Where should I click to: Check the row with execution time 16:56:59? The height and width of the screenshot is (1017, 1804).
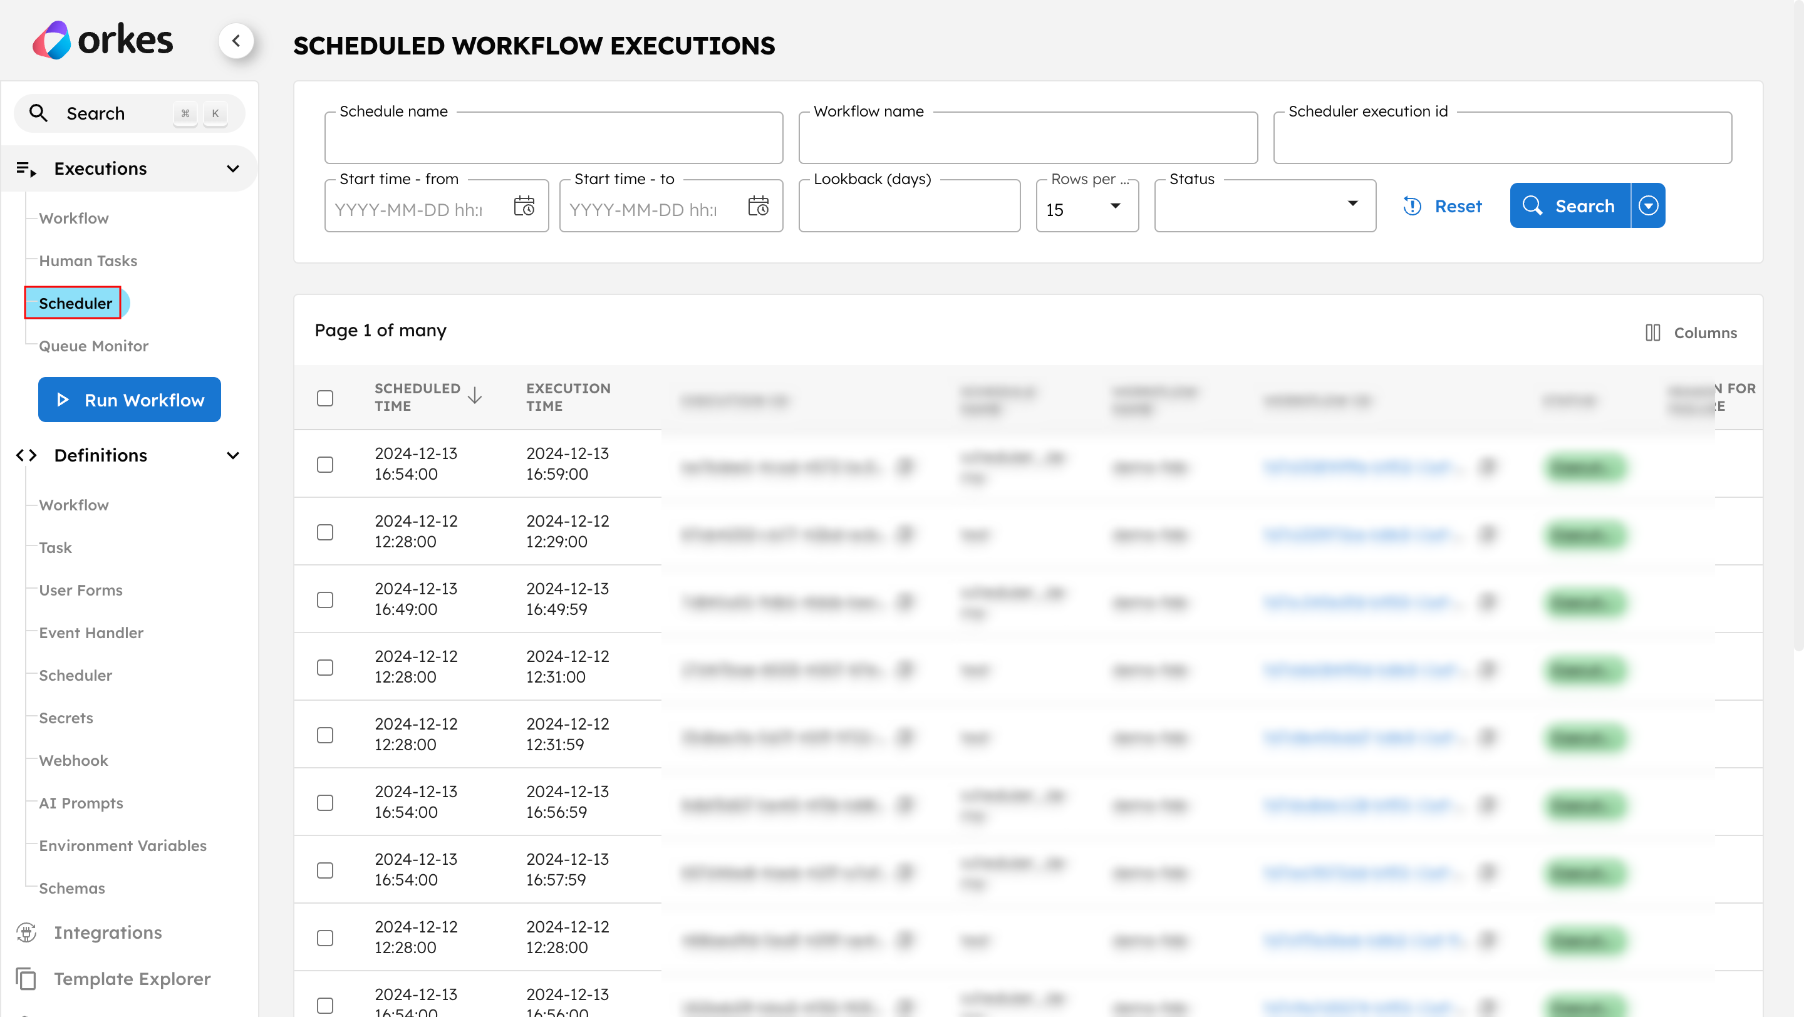pos(325,803)
